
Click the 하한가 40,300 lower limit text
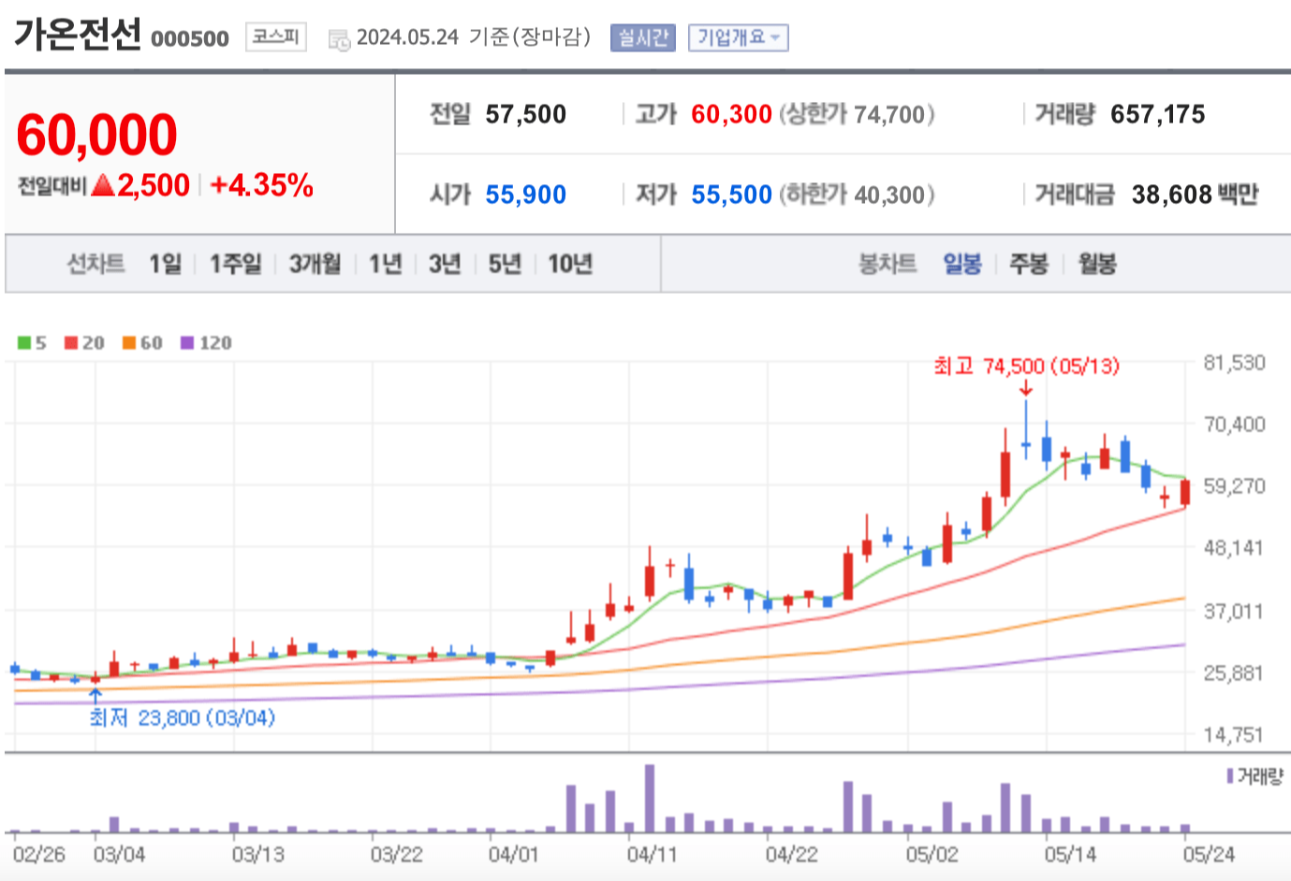coord(857,195)
